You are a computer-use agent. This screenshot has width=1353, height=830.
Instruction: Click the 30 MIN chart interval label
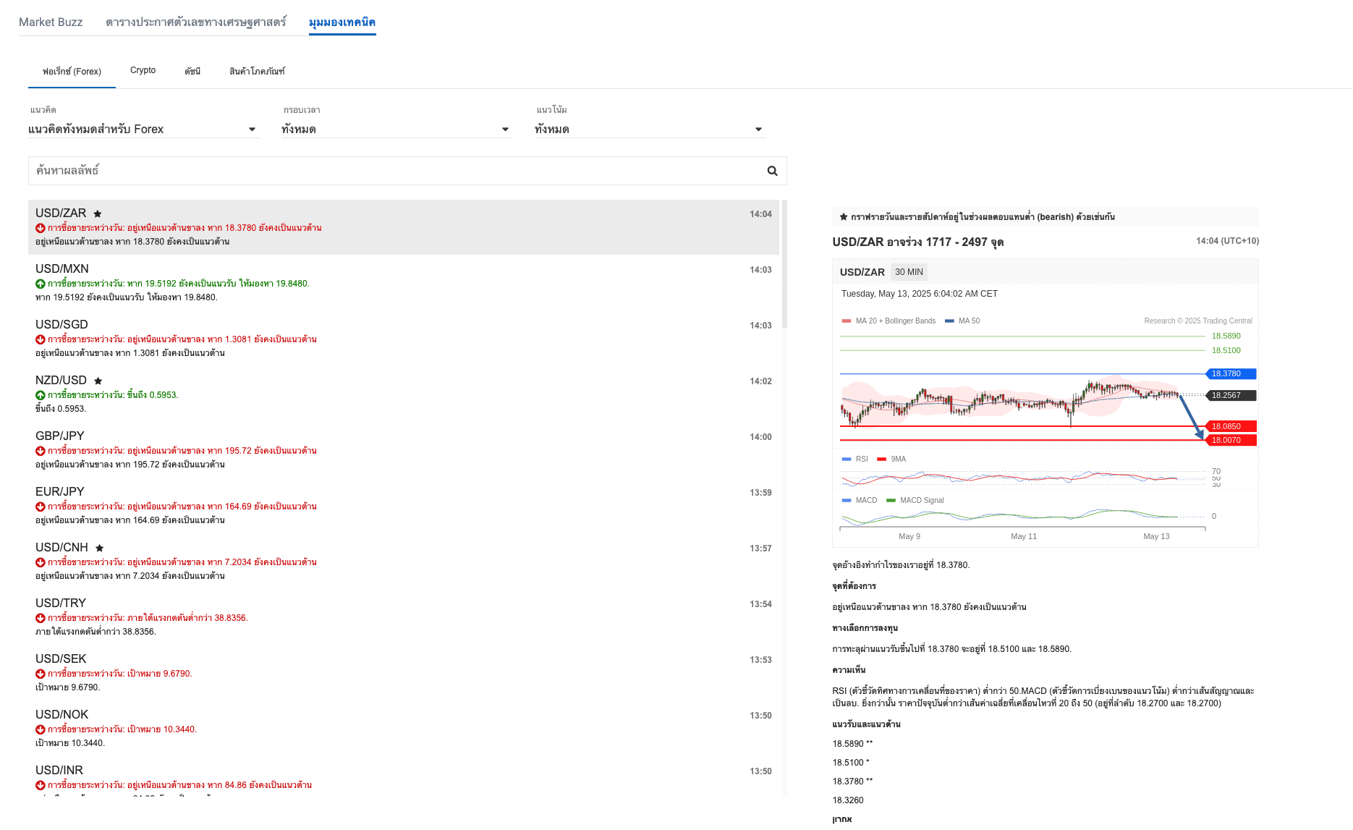[909, 272]
